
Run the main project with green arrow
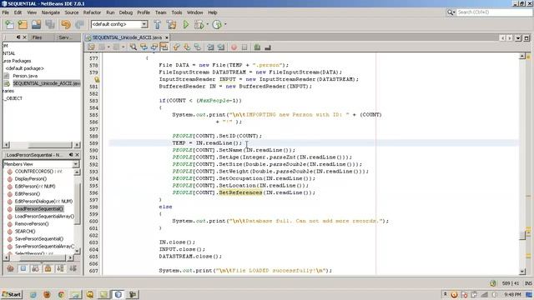(185, 24)
